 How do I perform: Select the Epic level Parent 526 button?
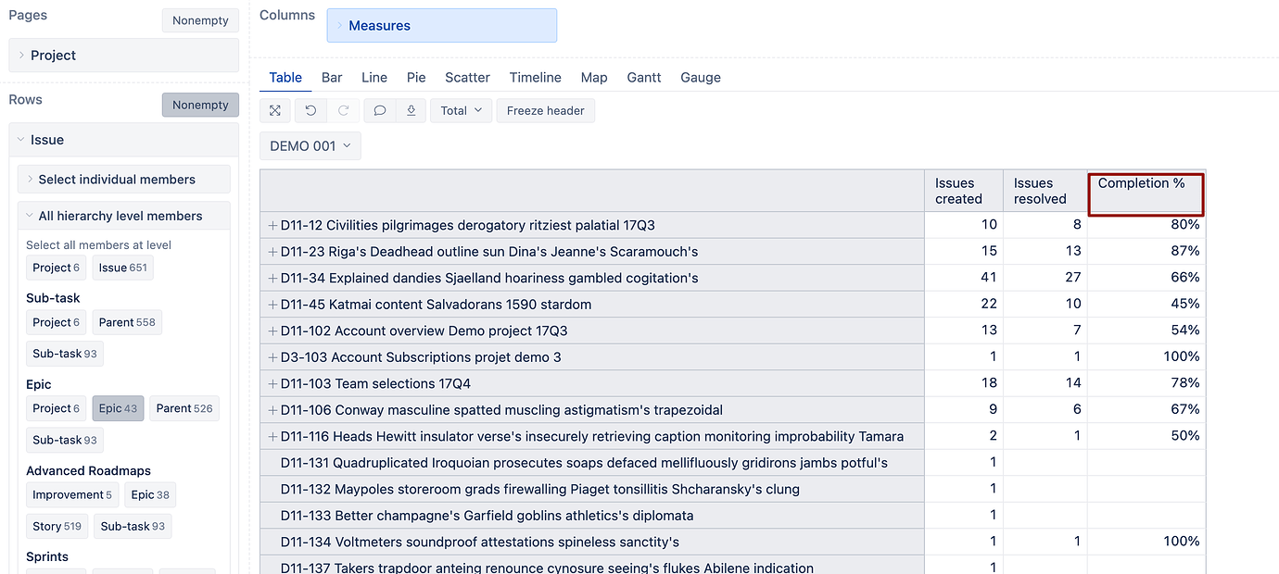pyautogui.click(x=184, y=408)
